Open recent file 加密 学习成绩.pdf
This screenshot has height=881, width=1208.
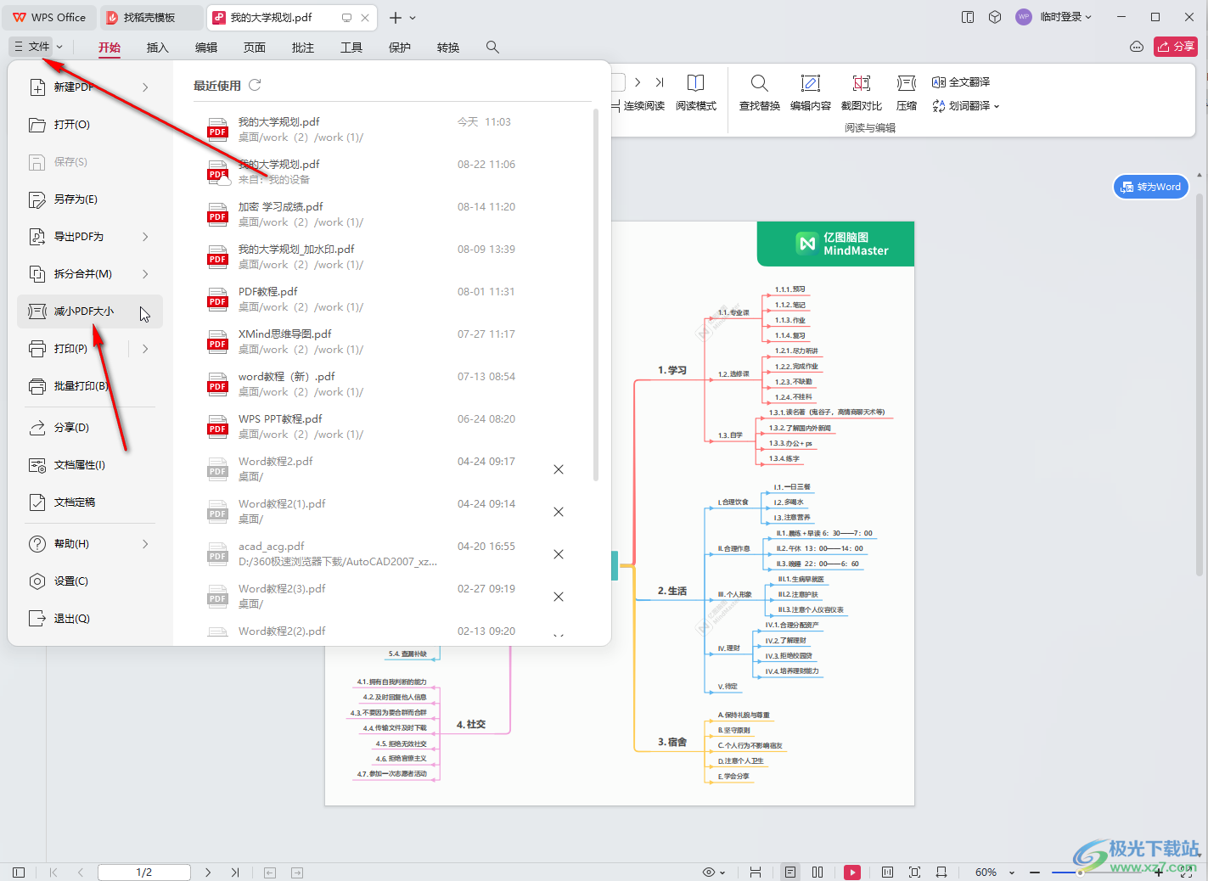coord(390,214)
